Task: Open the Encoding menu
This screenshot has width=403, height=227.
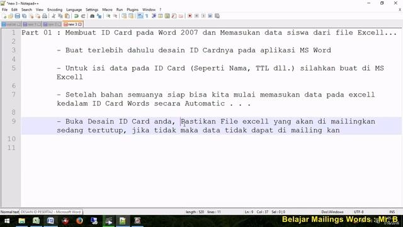Action: click(55, 9)
